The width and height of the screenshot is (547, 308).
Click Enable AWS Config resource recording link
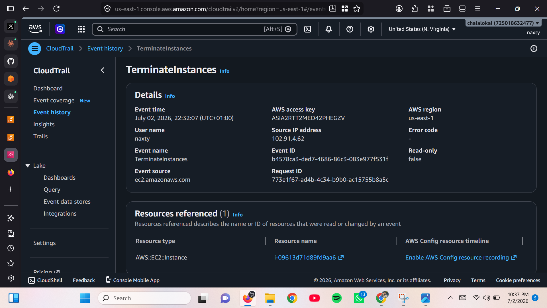point(461,258)
